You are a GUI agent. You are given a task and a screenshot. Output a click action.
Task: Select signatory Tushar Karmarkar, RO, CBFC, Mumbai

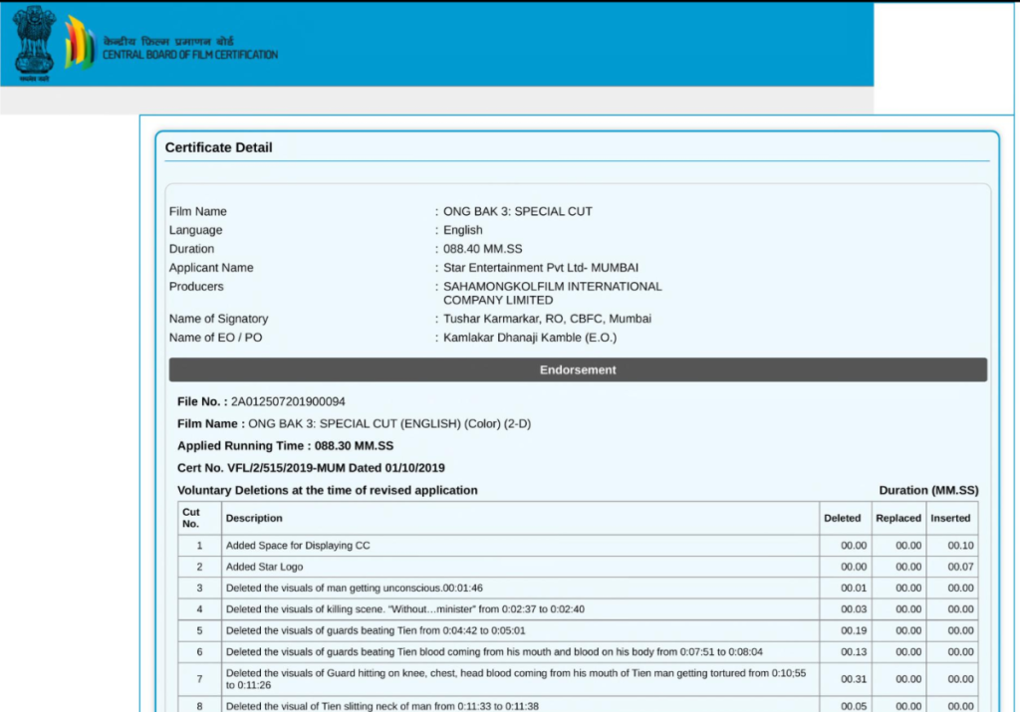547,319
